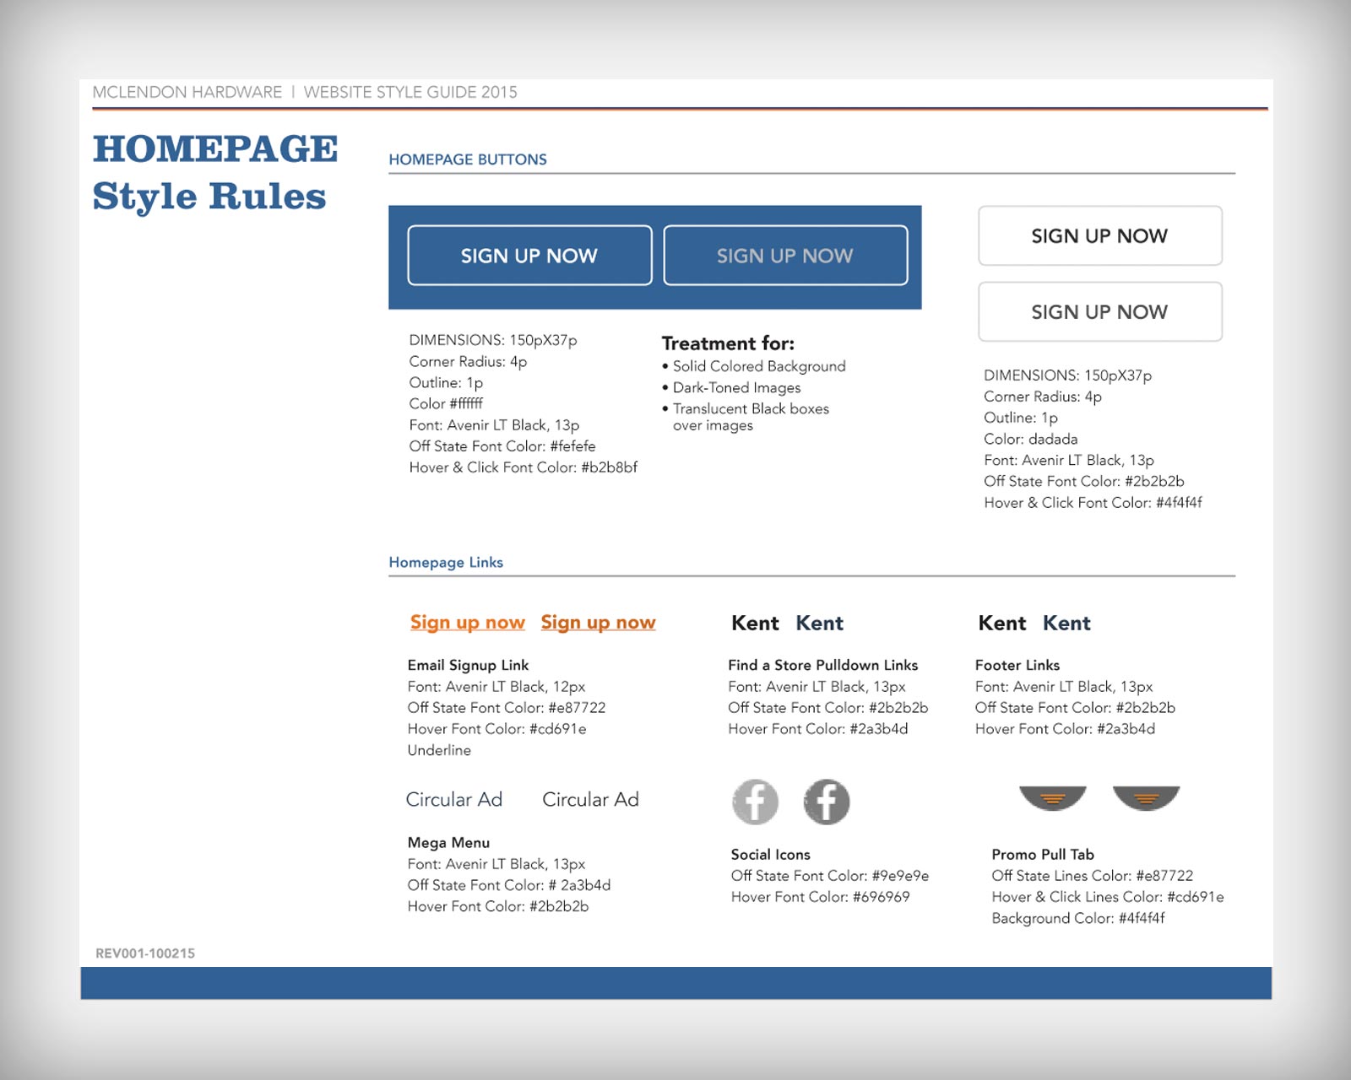Click the dimmed-text blue SIGN UP NOW button

click(x=785, y=255)
